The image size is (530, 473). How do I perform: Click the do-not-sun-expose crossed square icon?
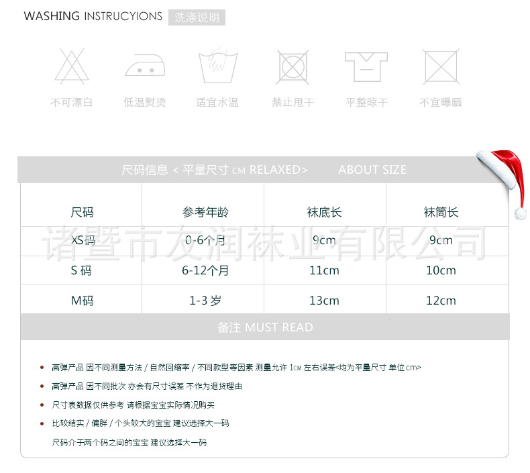(x=441, y=66)
